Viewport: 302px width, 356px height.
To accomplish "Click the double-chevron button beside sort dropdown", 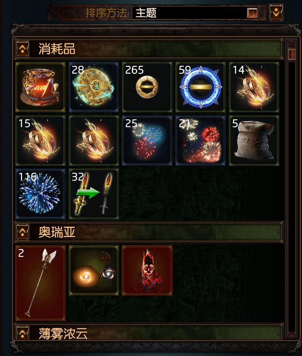I will coord(276,13).
